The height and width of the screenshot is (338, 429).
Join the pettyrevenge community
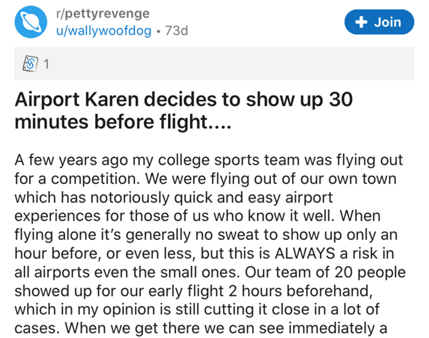380,22
